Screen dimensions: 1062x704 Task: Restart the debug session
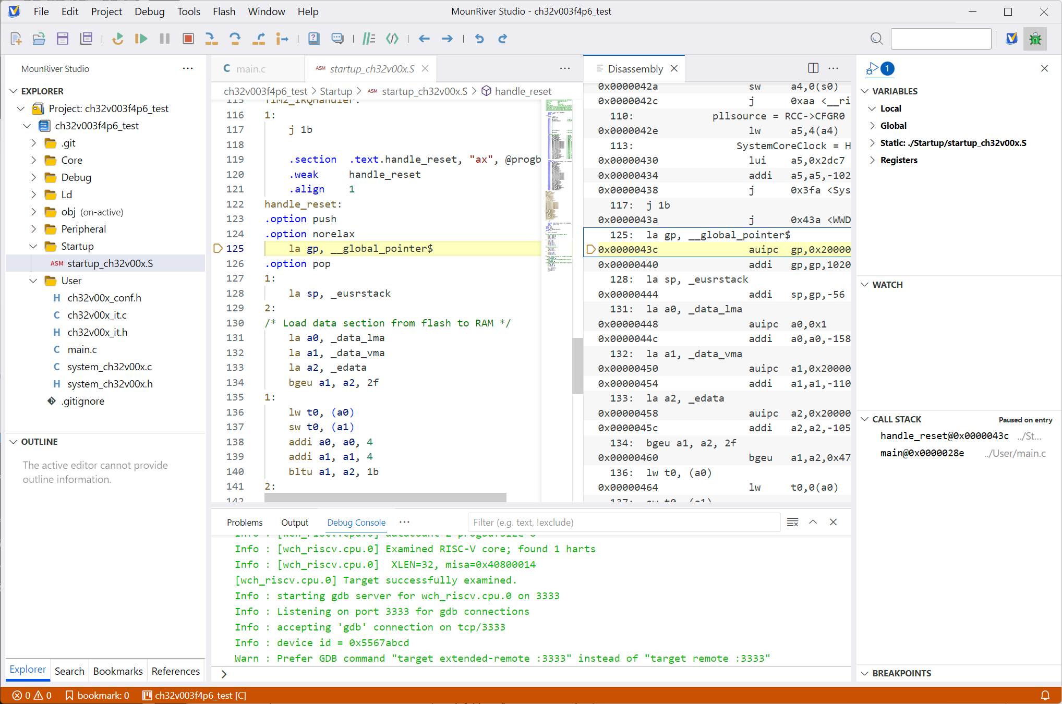pos(118,39)
